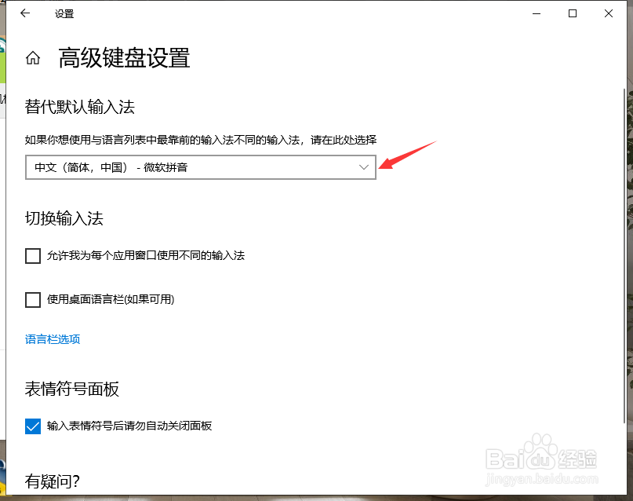Click the 表情符号面板 heading
633x501 pixels.
(72, 389)
